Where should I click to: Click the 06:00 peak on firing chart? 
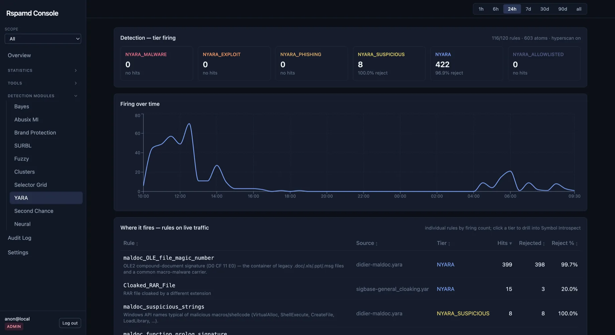pos(510,171)
